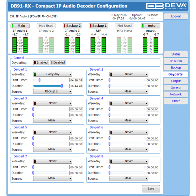Open Daypart 4 Weekday dropdown

(x=129, y=103)
